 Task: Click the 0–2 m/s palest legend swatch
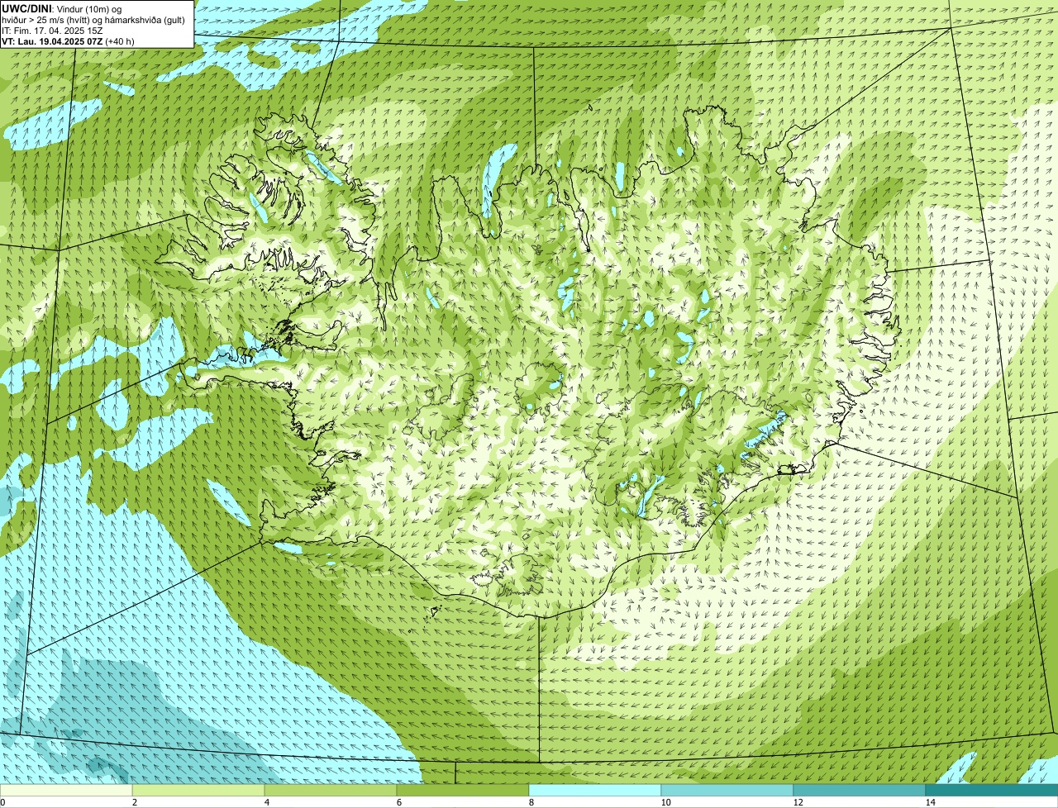click(x=66, y=791)
